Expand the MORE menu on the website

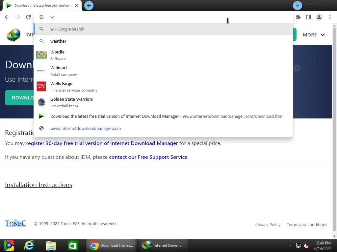point(314,35)
